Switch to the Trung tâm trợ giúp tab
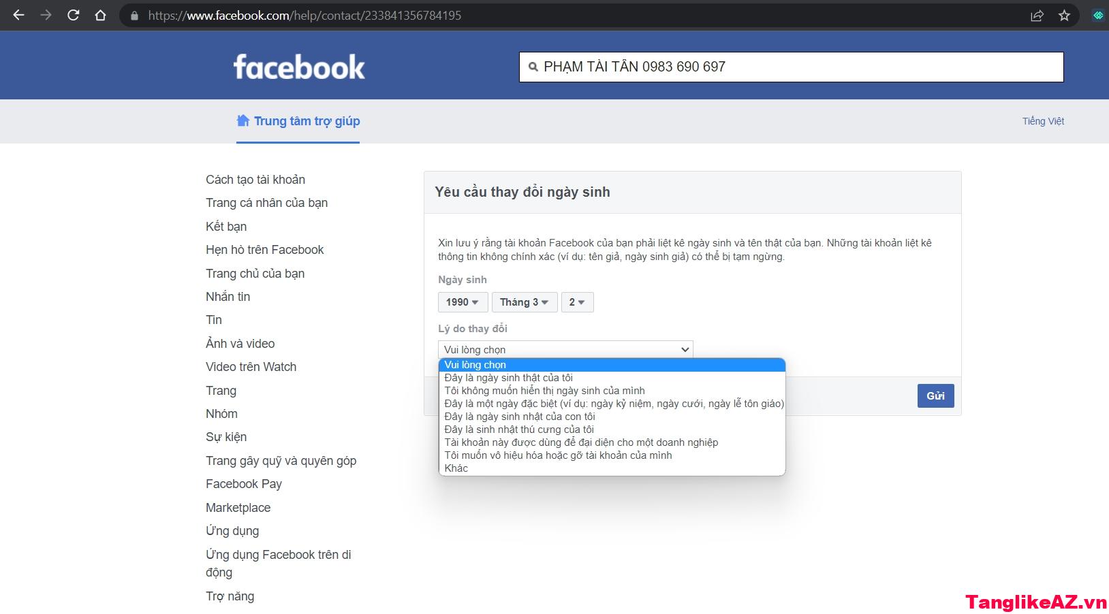Screen dimensions: 1109x614 pos(298,121)
